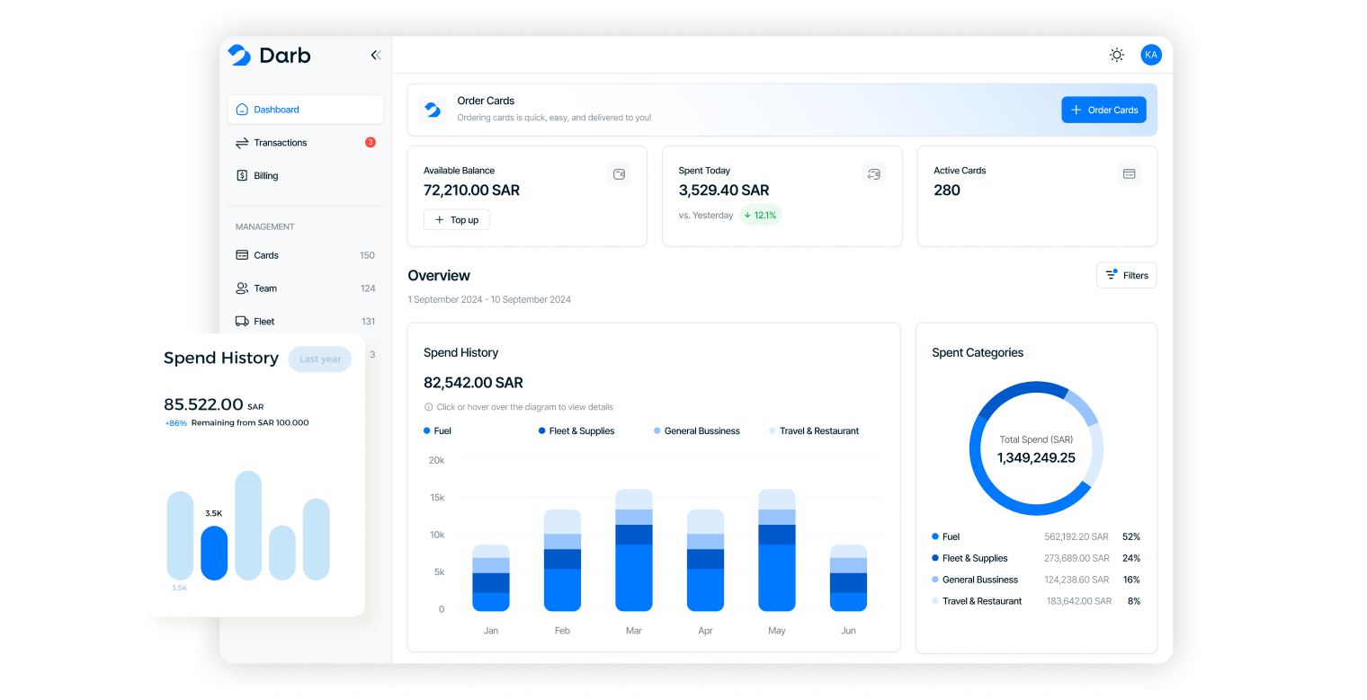Click the March bar in Spend History
The width and height of the screenshot is (1367, 700).
[633, 550]
